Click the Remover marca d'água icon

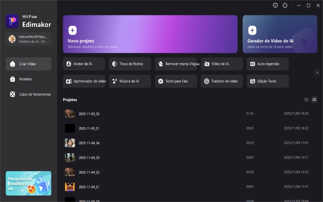(x=160, y=64)
